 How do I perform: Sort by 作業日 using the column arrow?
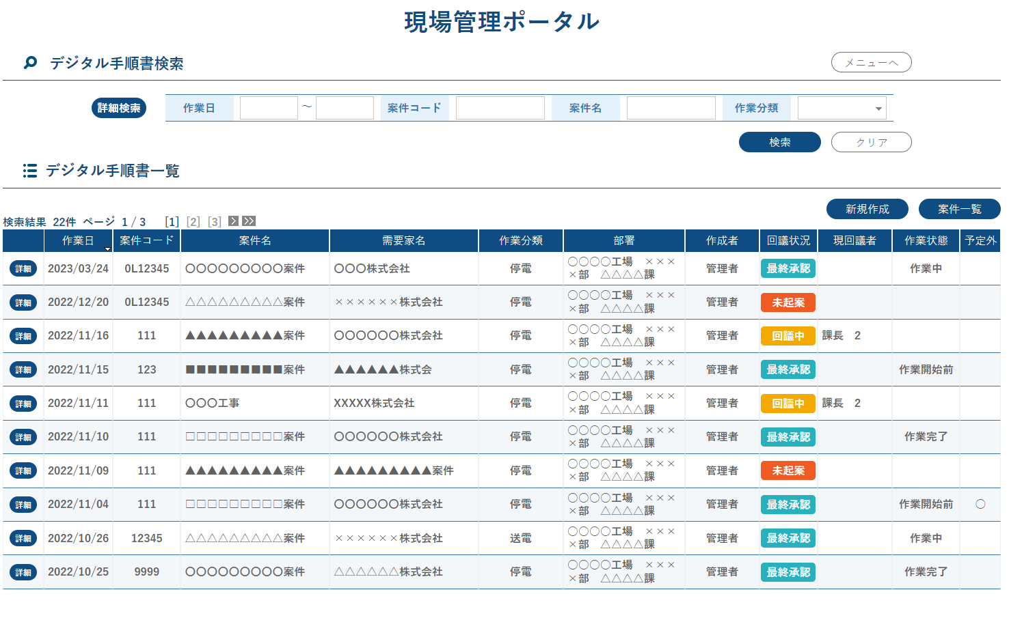coord(107,249)
